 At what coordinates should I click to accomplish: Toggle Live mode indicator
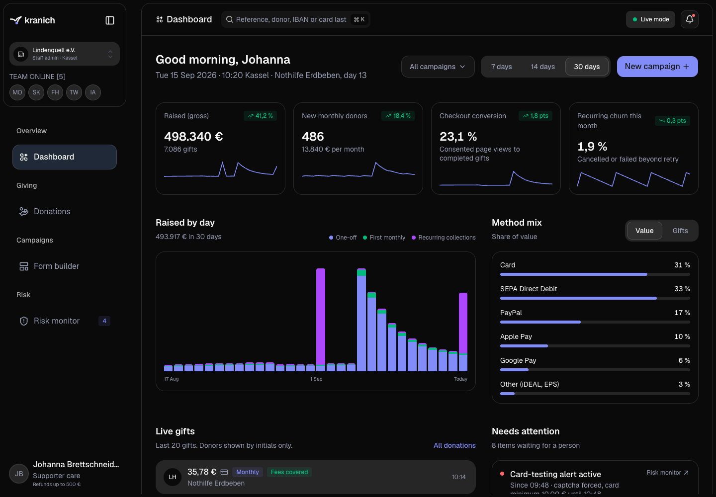650,19
